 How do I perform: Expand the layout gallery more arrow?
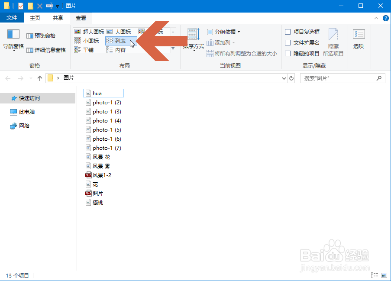pos(173,48)
